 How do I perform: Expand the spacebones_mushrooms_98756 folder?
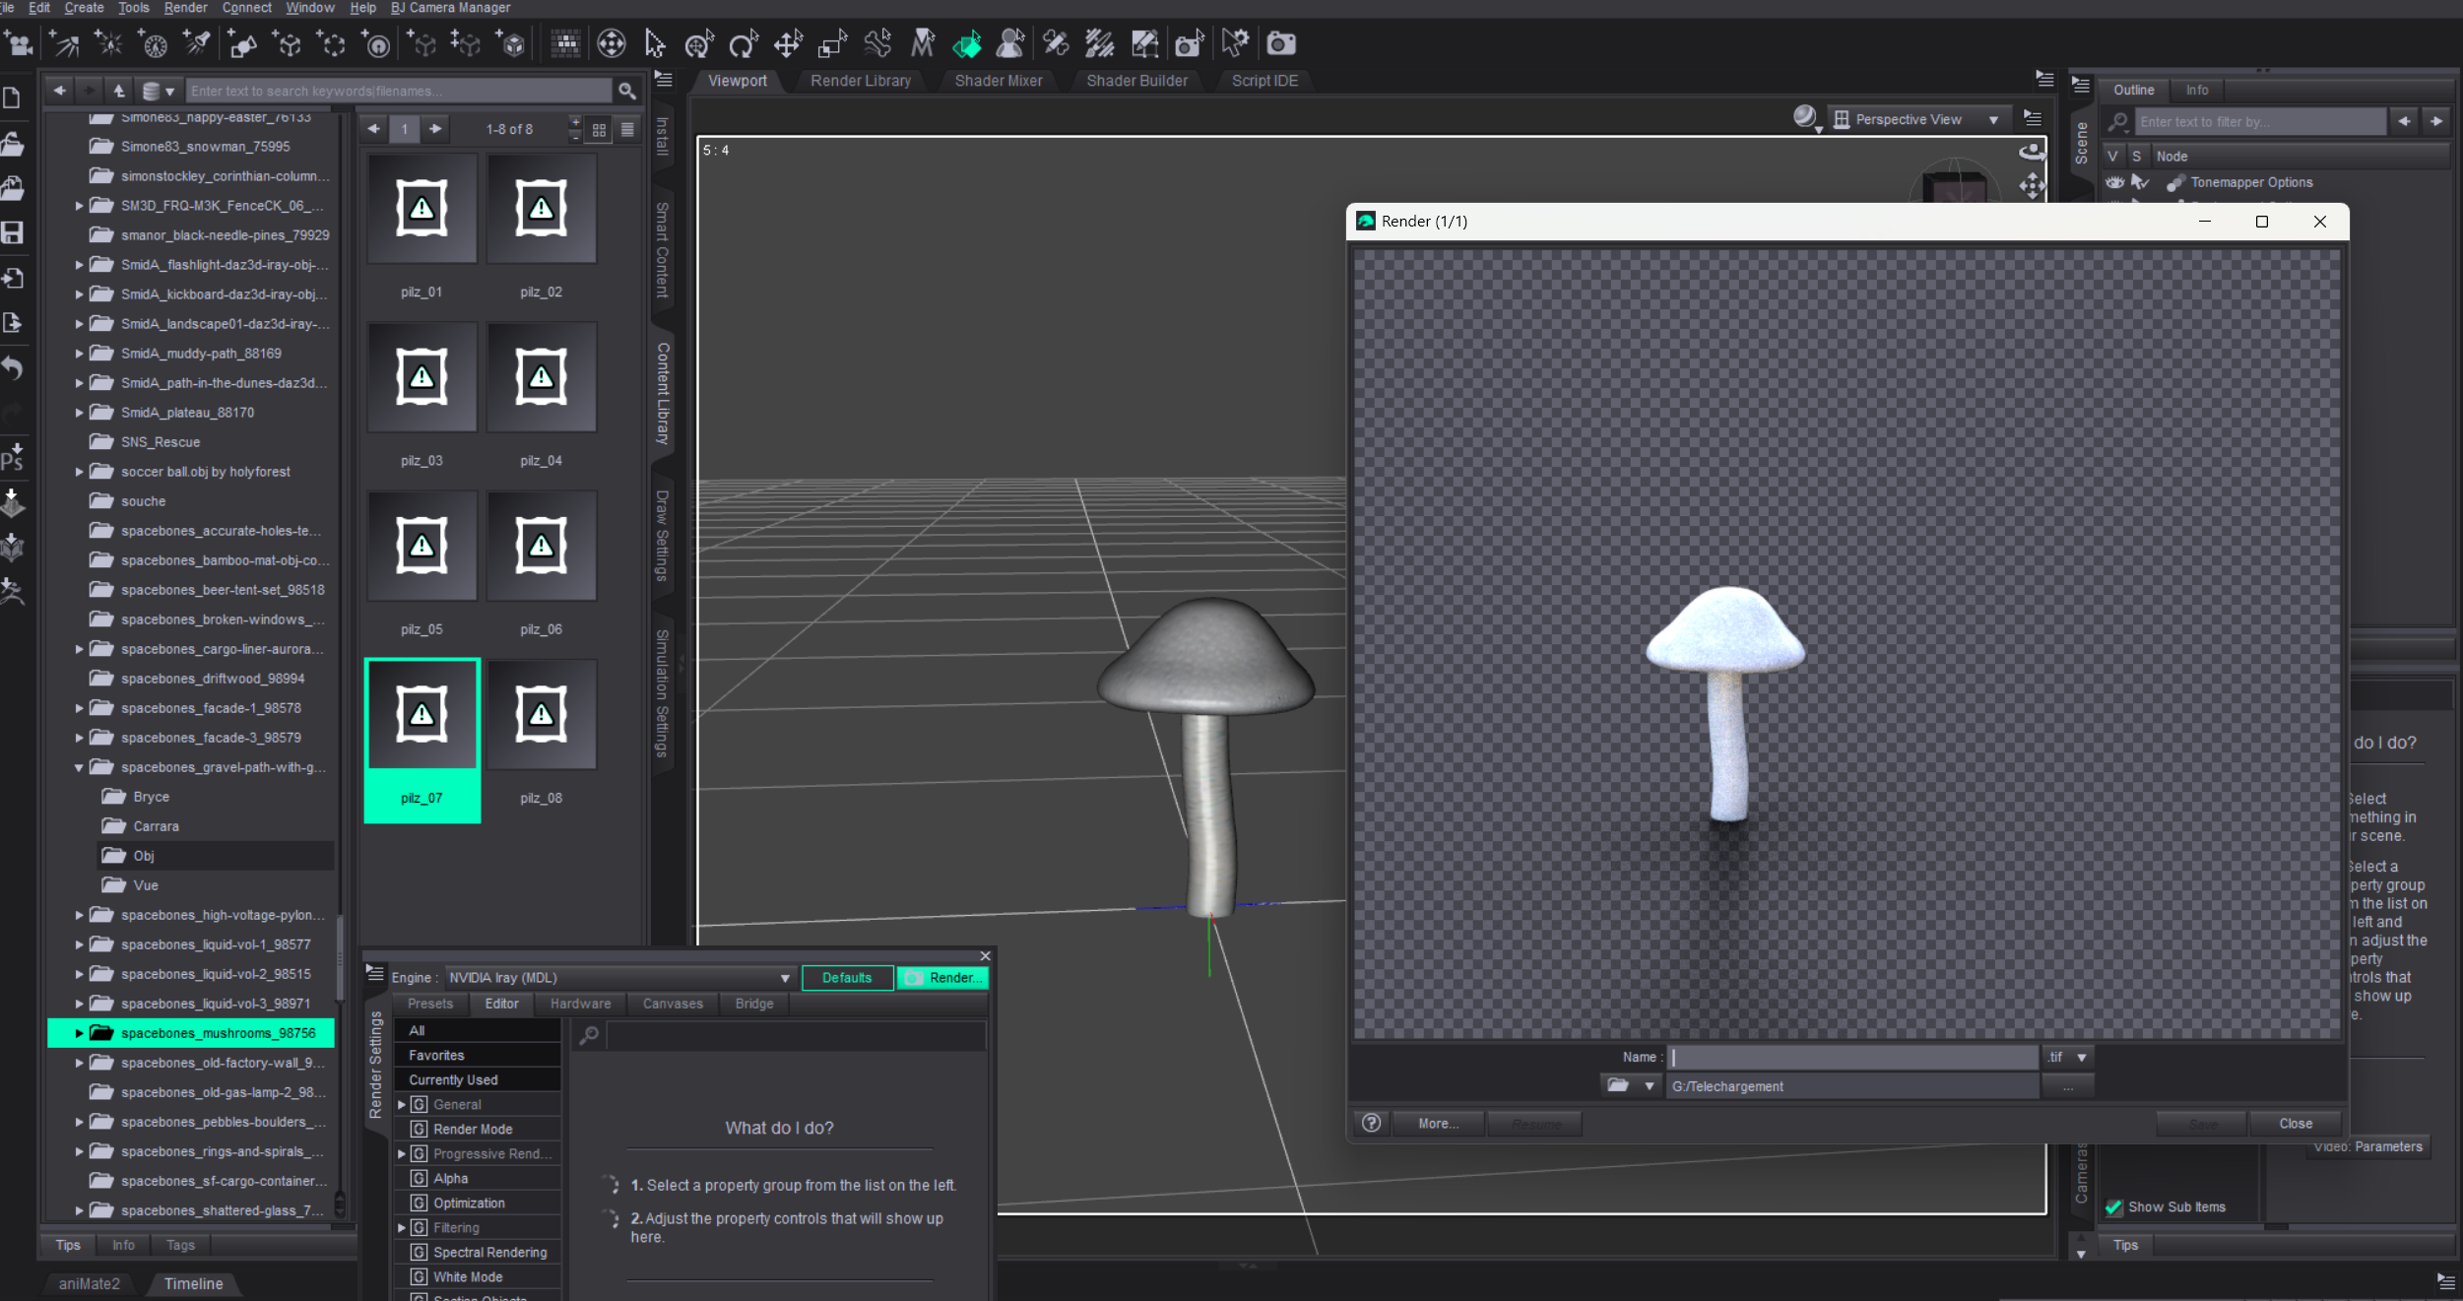[79, 1033]
